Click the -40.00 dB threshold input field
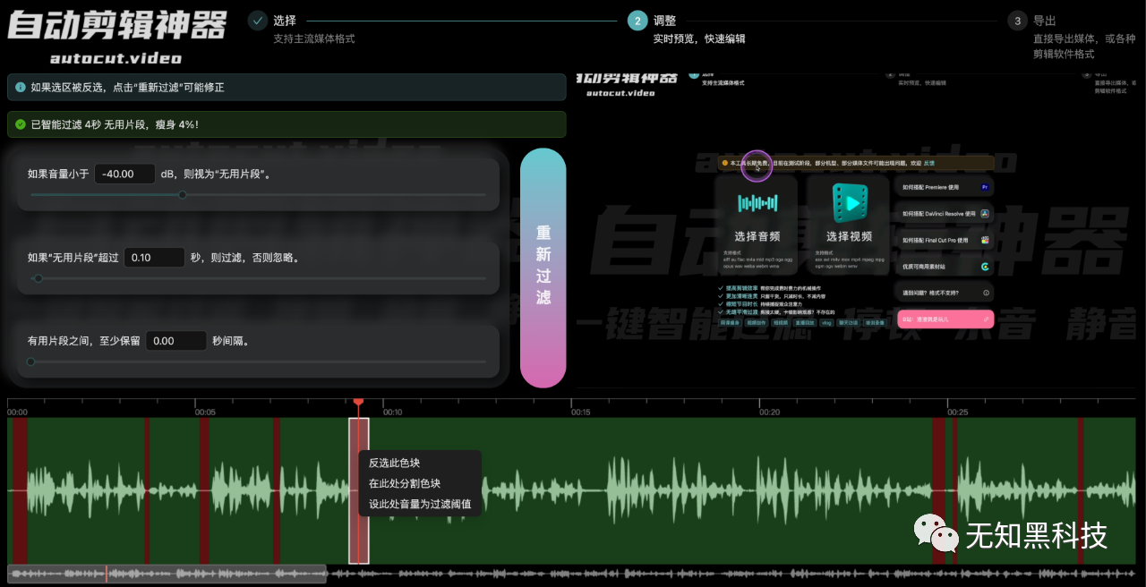The width and height of the screenshot is (1146, 587). tap(124, 174)
